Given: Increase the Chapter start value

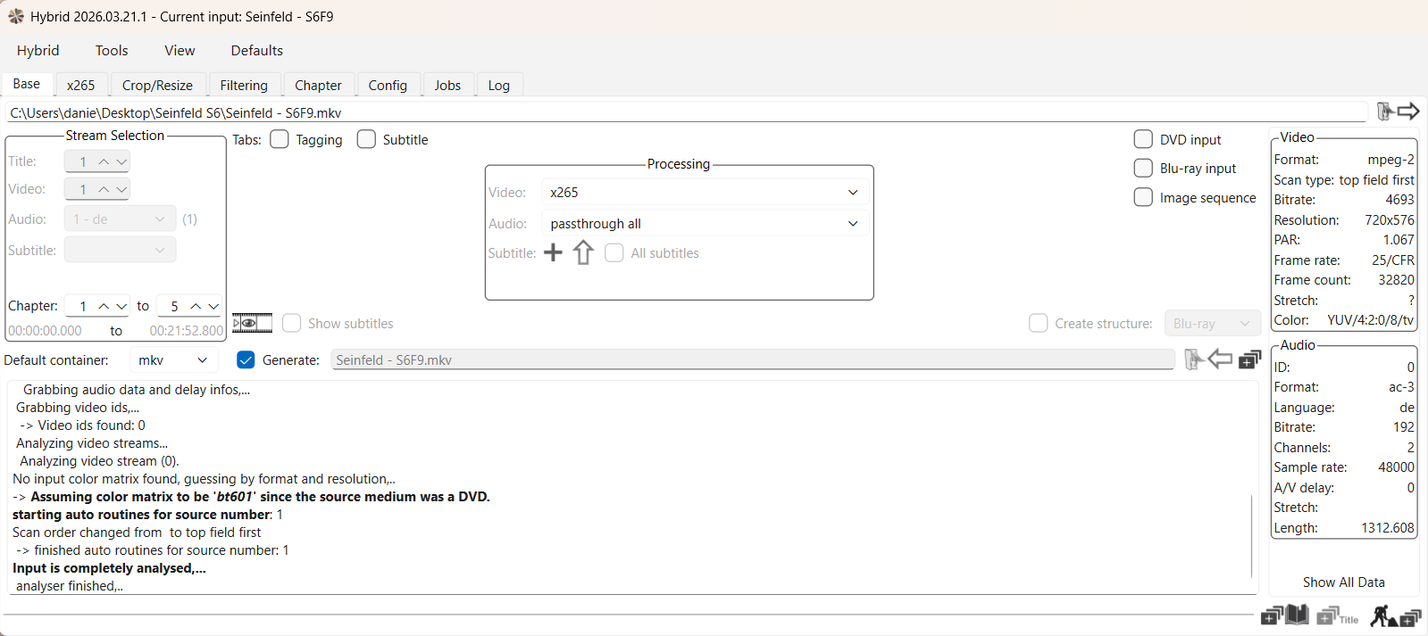Looking at the screenshot, I should click(104, 306).
